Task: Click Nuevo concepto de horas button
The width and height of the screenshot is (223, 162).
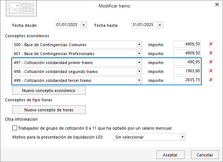Action: tap(49, 110)
